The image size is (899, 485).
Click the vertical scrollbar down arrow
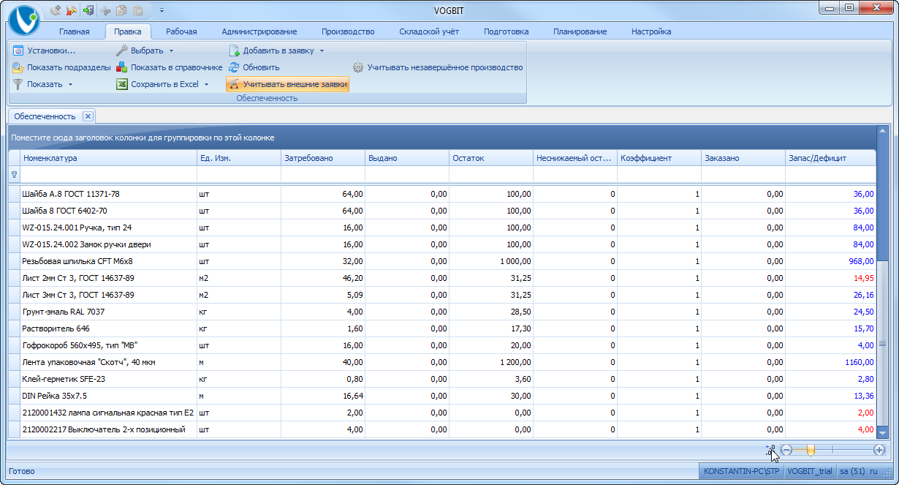pyautogui.click(x=883, y=432)
